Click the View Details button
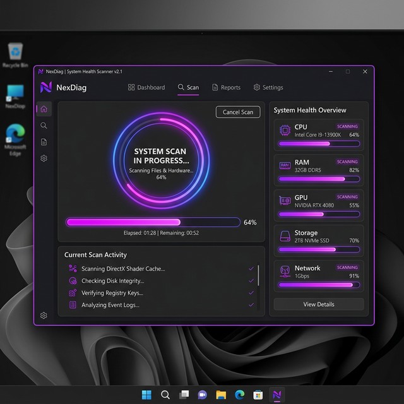This screenshot has width=404, height=404. [319, 304]
